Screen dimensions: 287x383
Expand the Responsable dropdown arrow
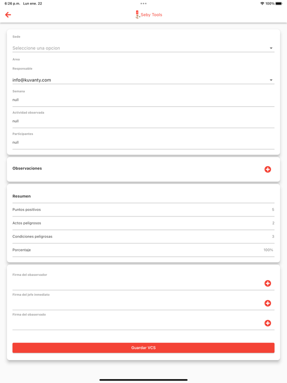271,80
